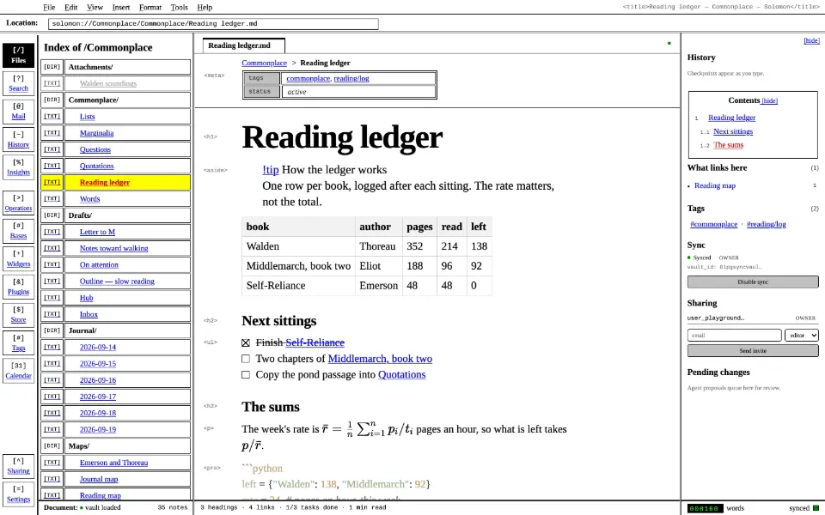Screen dimensions: 825x515
Task: Check Two chapters of Middlemarch task
Action: pos(246,359)
